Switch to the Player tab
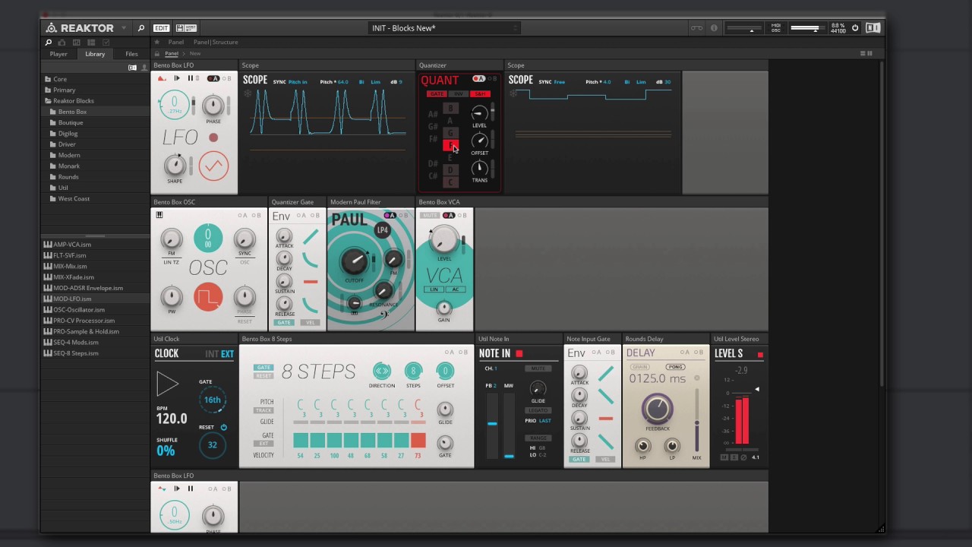This screenshot has width=972, height=547. pyautogui.click(x=58, y=54)
